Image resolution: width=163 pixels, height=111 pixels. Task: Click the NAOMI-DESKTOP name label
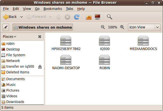tap(66, 68)
